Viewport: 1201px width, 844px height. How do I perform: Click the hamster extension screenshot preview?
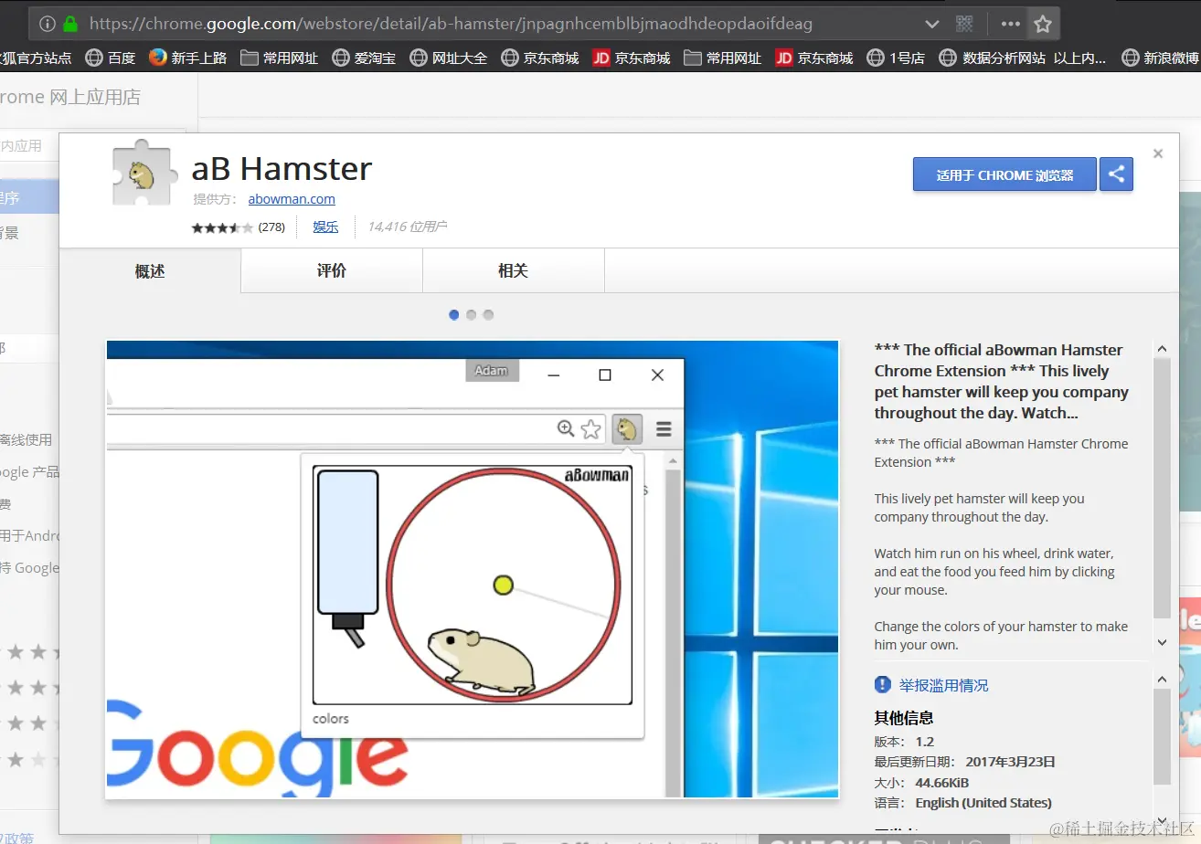473,569
